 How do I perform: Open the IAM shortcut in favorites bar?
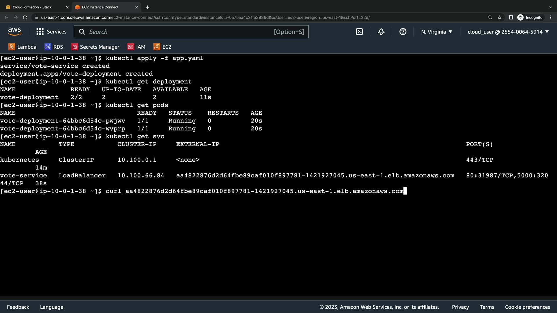pos(136,47)
